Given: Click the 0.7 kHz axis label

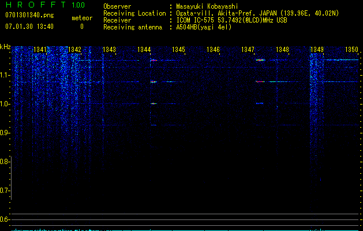Looking at the screenshot, I should (4, 191).
